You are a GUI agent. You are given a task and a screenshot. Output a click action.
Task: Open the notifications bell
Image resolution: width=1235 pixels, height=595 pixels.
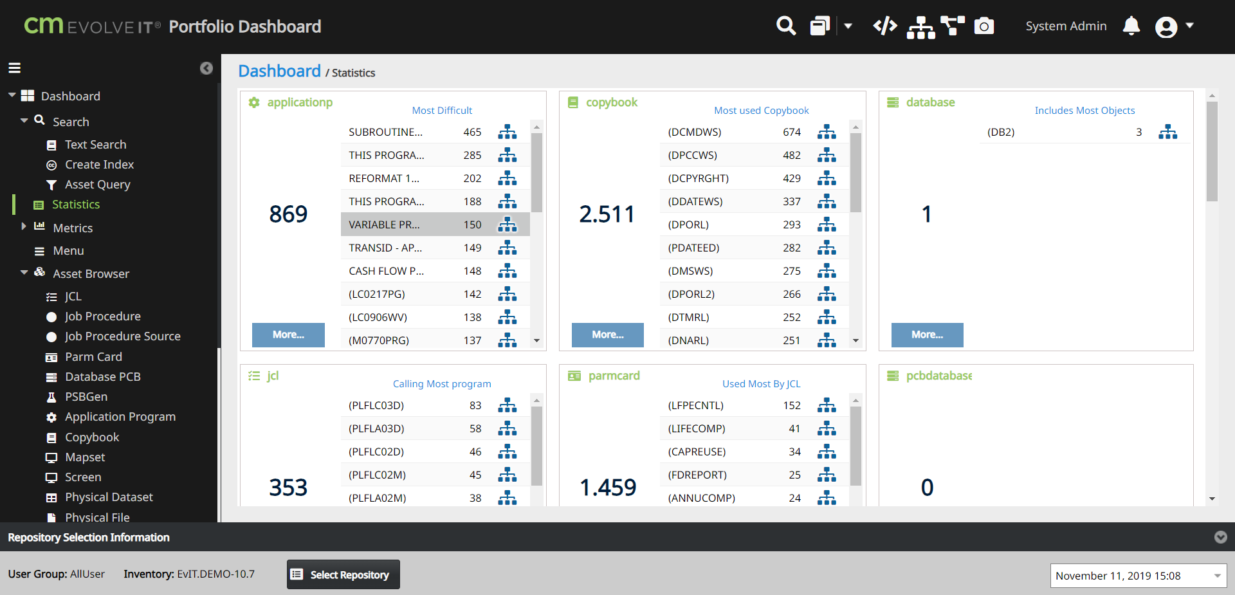1131,26
